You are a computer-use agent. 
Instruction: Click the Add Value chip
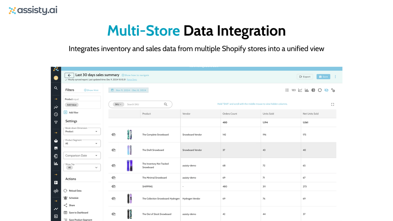click(x=72, y=105)
